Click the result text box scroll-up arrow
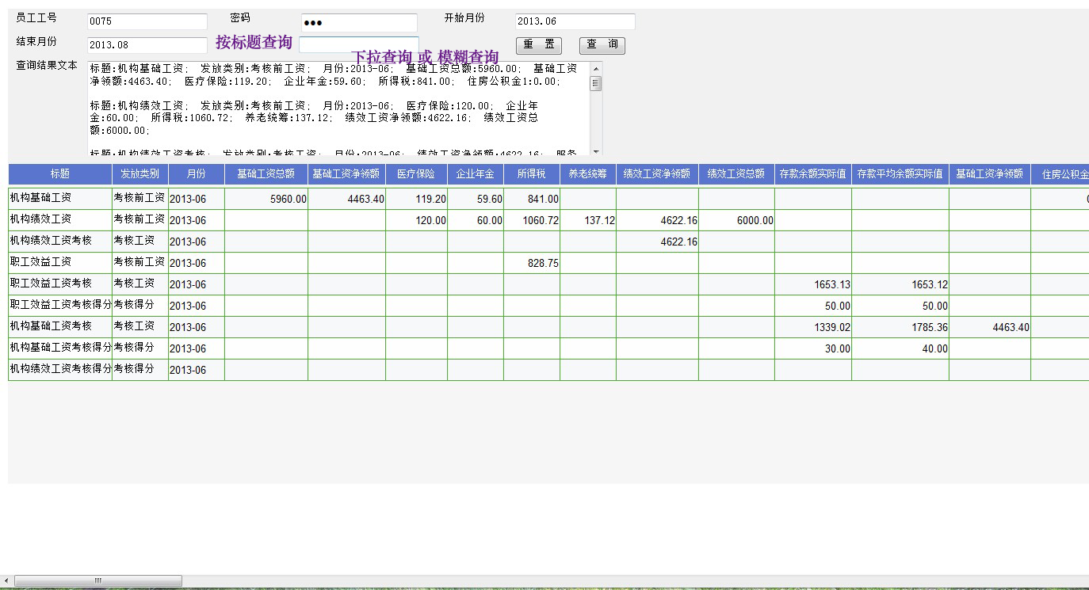The image size is (1089, 590). coord(596,68)
